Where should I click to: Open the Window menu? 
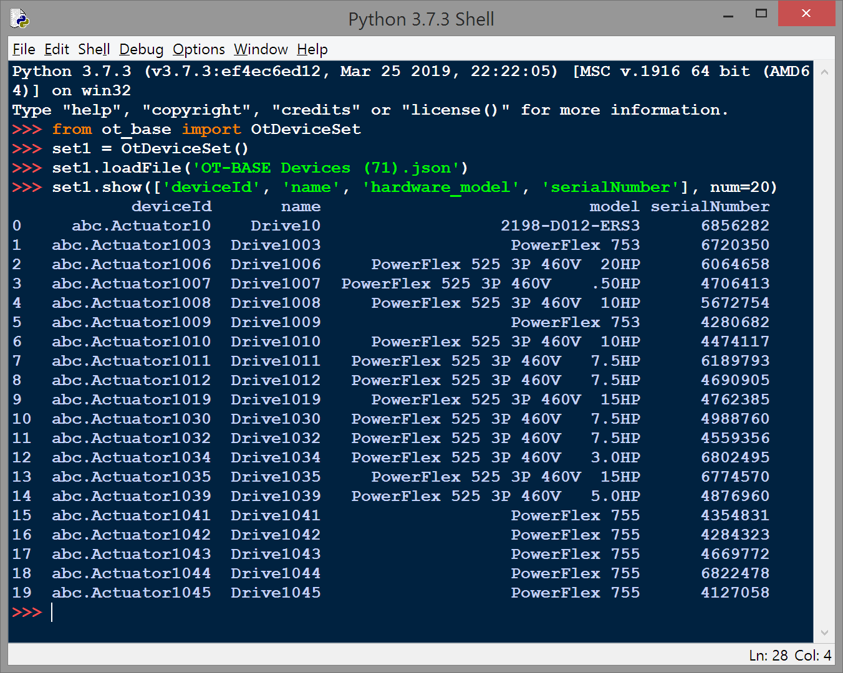(261, 49)
